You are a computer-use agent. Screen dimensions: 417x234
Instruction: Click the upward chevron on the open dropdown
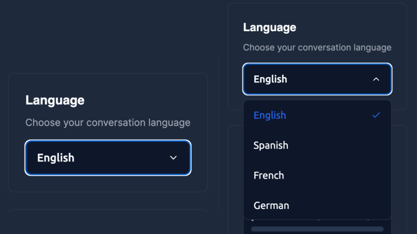pos(376,79)
